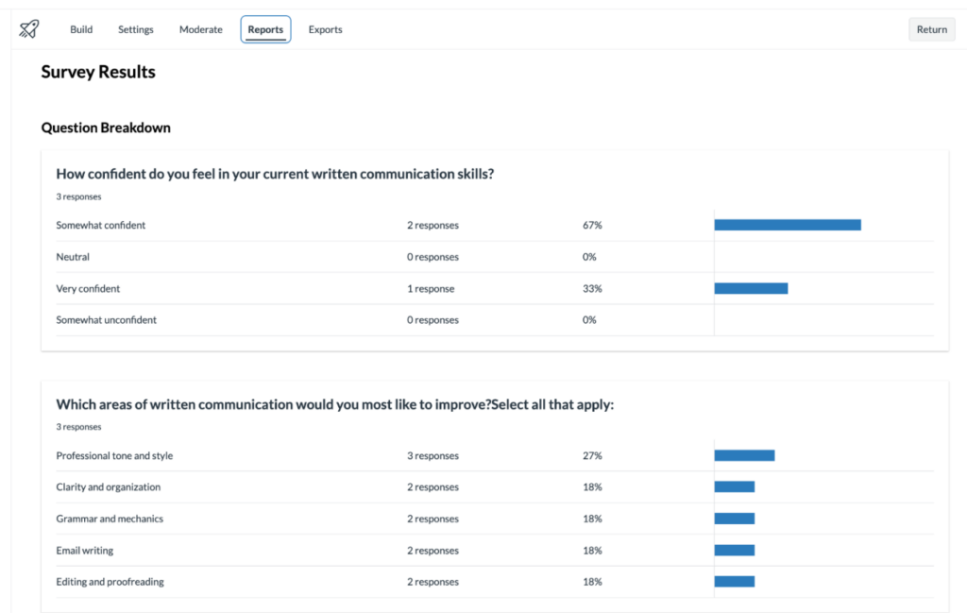Switch to the Settings tab
This screenshot has height=613, width=967.
pos(136,29)
